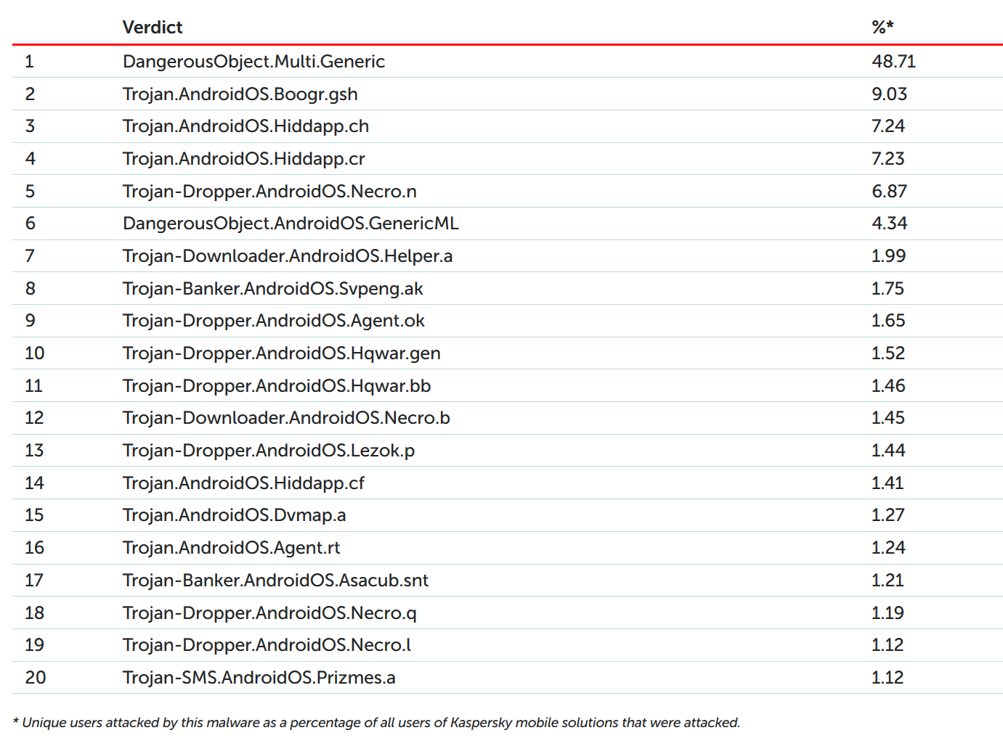Click the rank number 12 cell
Screen dimensions: 1003x746
pyautogui.click(x=34, y=418)
